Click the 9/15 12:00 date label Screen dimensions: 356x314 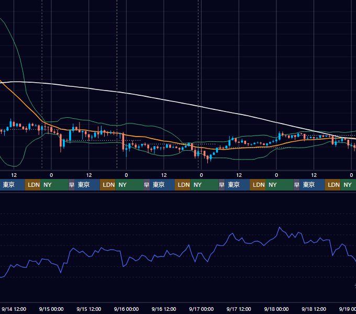pyautogui.click(x=89, y=309)
